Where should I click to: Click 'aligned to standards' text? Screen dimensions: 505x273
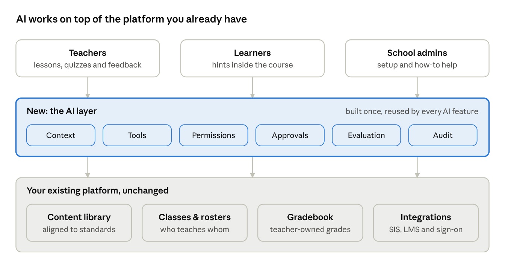tap(79, 229)
